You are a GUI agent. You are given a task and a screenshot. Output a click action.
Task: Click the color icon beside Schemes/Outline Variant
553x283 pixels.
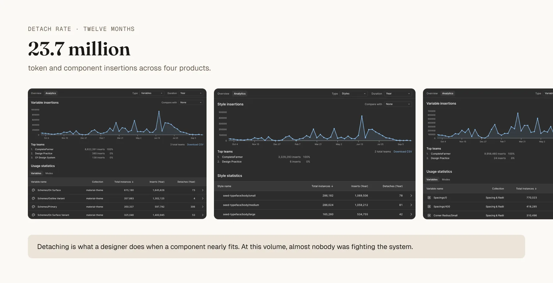(x=33, y=199)
